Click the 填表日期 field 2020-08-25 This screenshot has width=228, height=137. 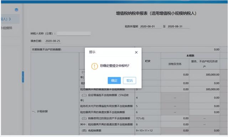point(53,41)
